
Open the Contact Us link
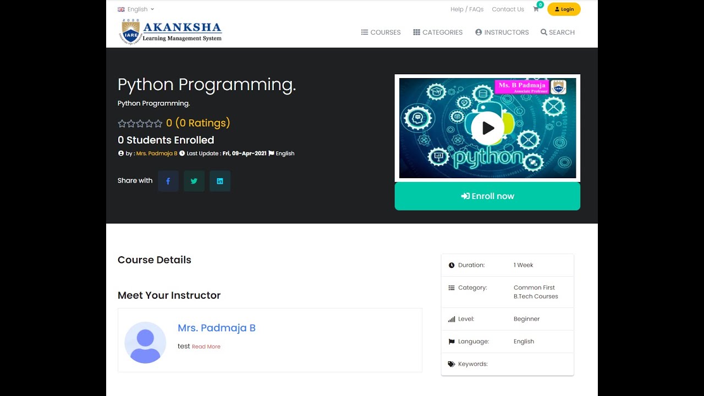coord(508,9)
